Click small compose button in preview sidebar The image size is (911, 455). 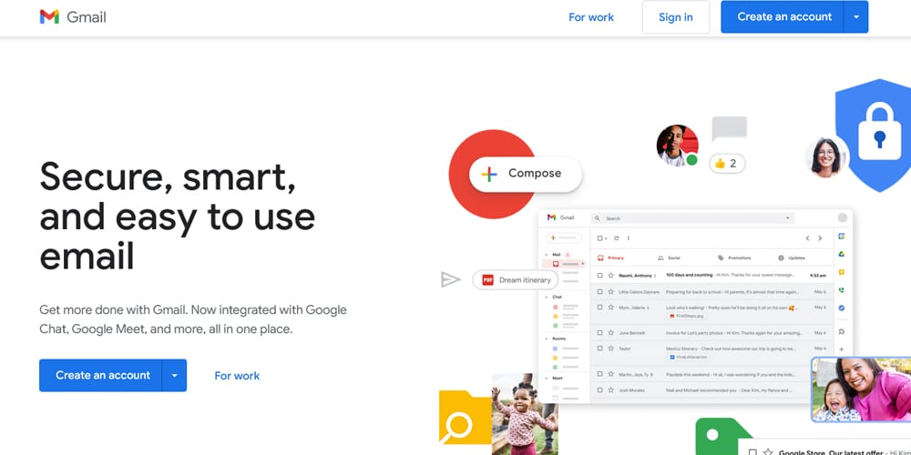(564, 238)
